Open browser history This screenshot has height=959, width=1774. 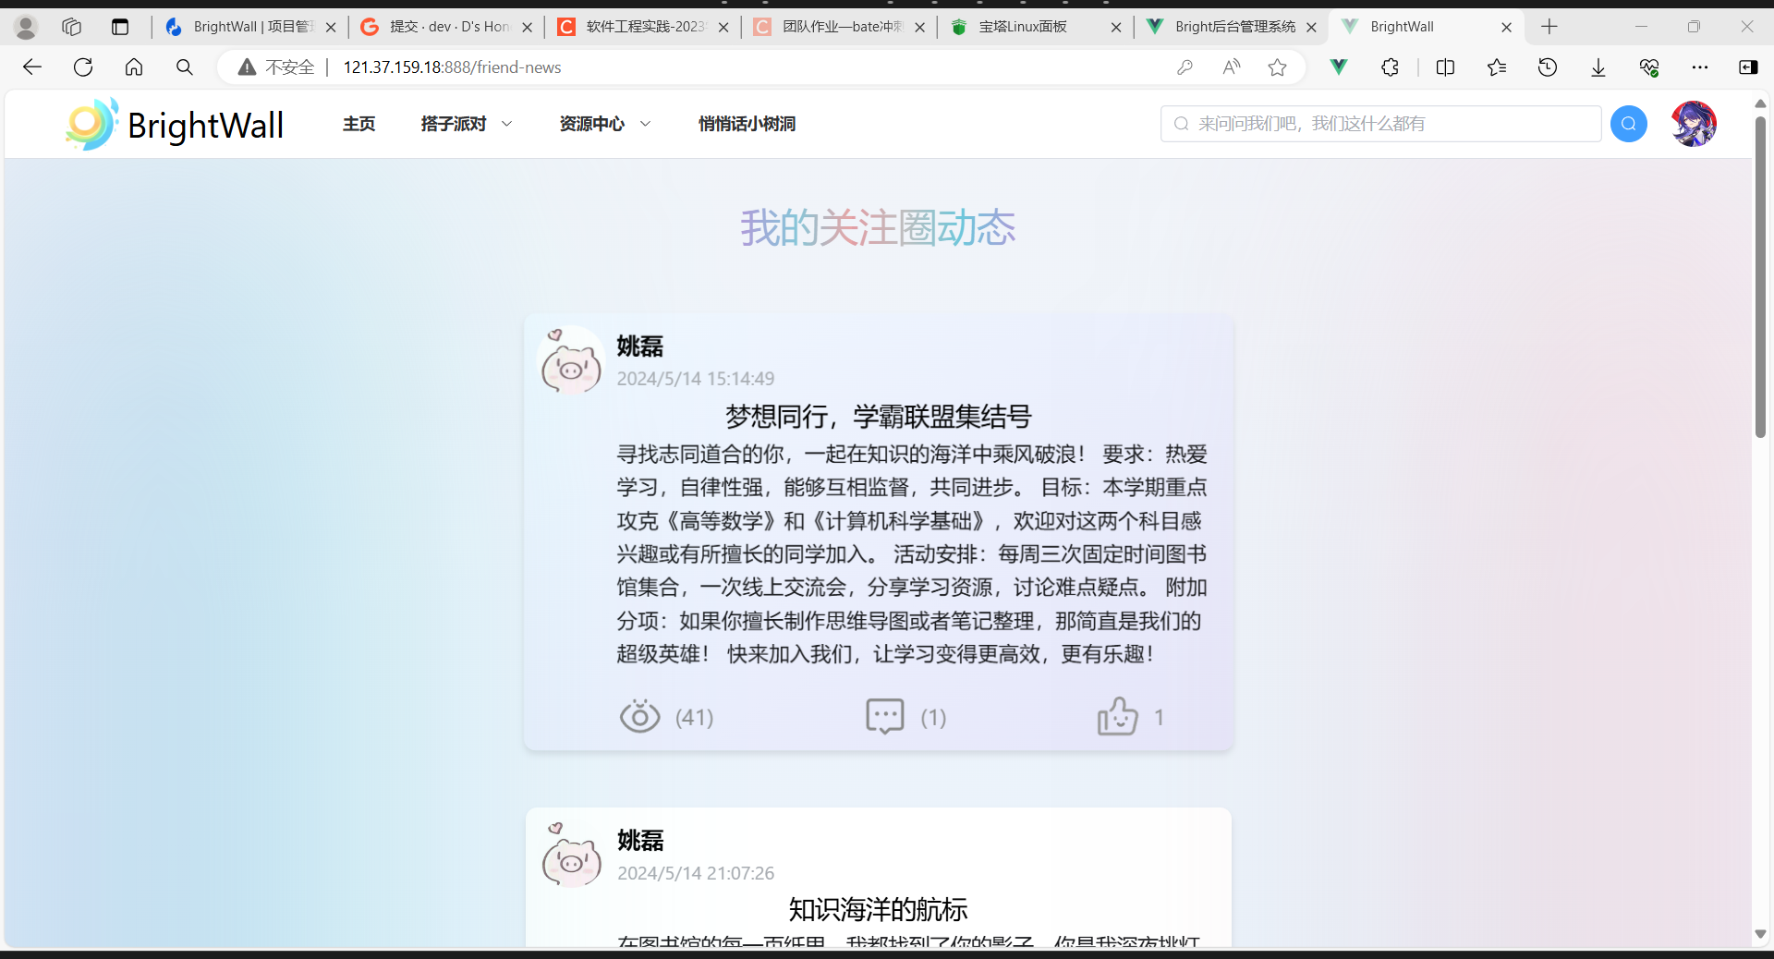coord(1548,67)
